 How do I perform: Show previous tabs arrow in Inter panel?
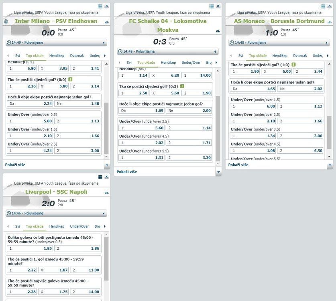(8, 56)
